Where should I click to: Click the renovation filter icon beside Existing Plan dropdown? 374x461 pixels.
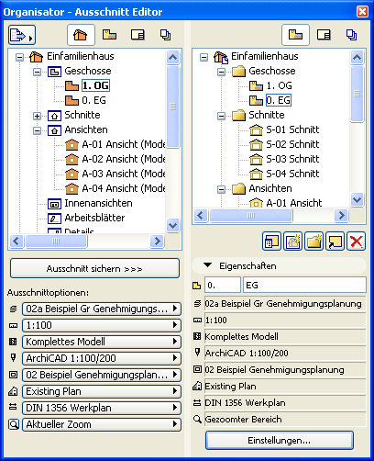coord(13,391)
